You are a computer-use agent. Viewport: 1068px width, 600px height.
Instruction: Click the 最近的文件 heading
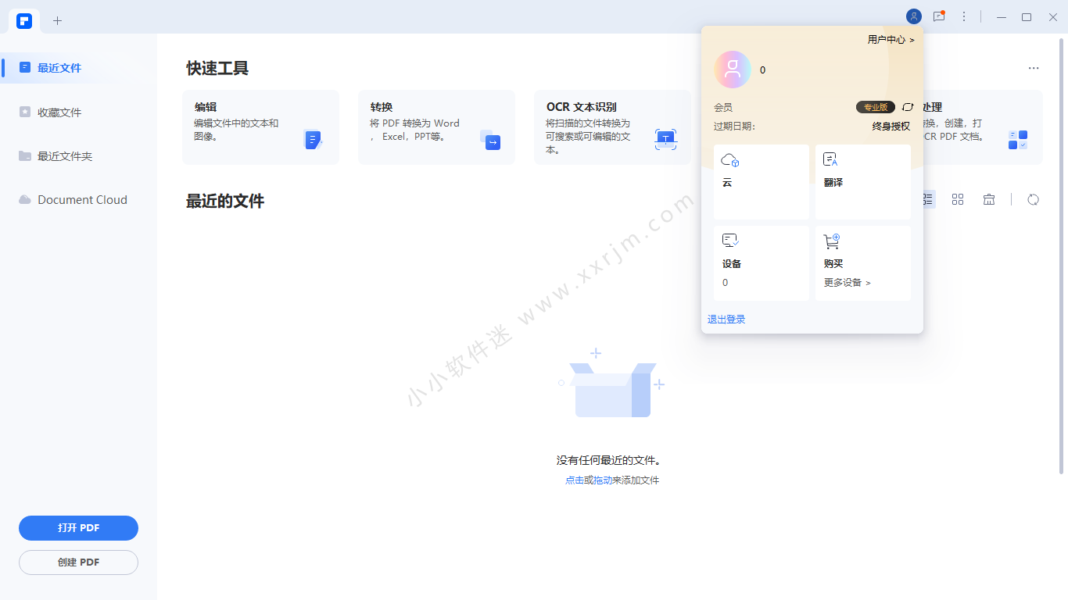coord(225,201)
